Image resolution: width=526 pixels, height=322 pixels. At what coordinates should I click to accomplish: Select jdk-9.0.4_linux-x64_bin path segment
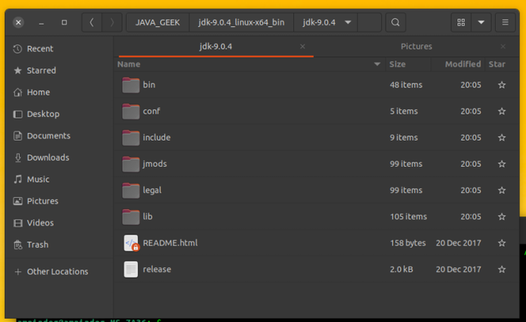pyautogui.click(x=241, y=22)
